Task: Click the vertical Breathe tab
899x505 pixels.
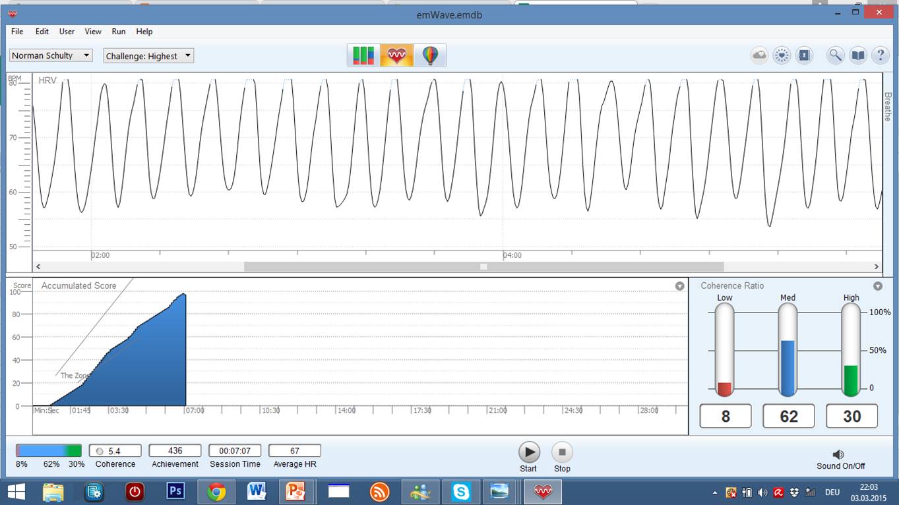Action: pyautogui.click(x=888, y=106)
